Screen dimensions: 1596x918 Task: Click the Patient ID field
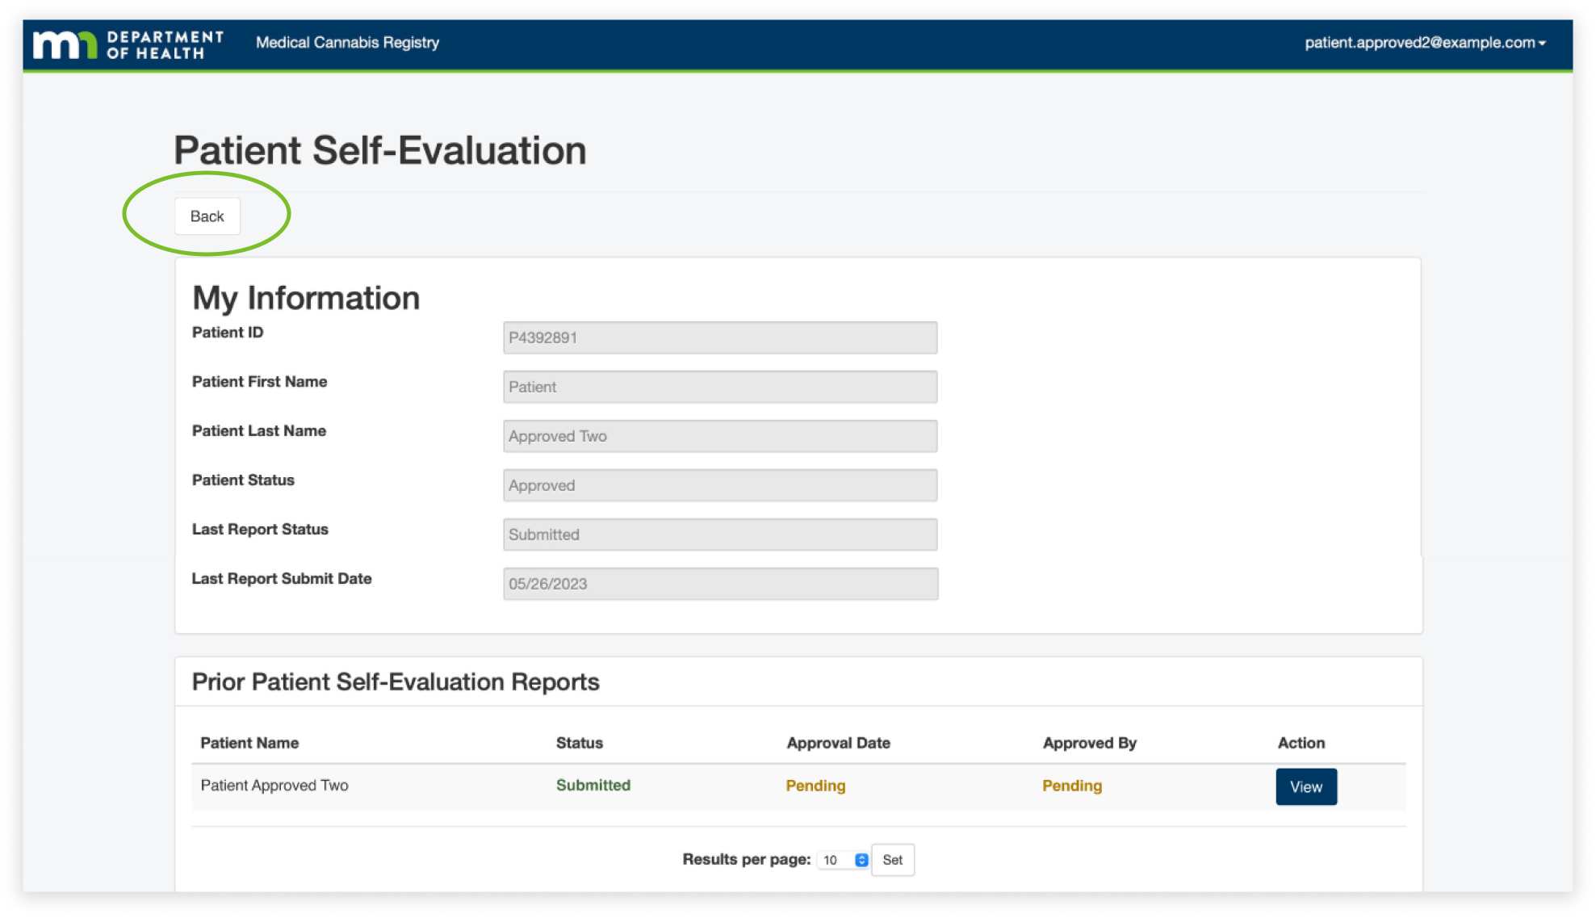719,337
